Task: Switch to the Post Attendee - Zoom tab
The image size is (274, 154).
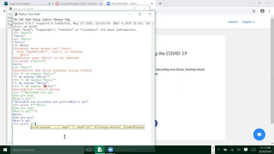Action: pos(129,3)
